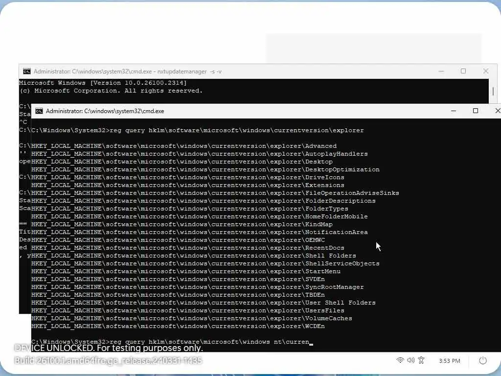Click the registry line ending in 'Extensions'
The width and height of the screenshot is (501, 376).
[x=187, y=185]
